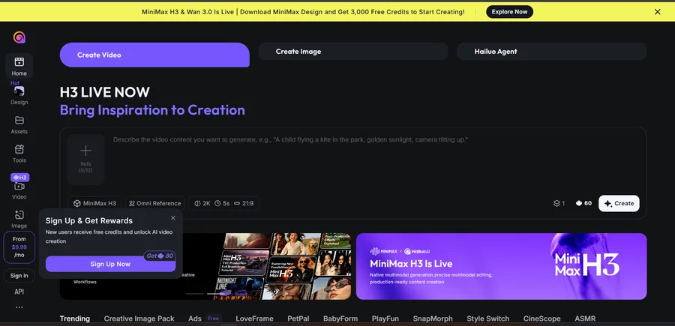Click the Create button

pos(619,203)
